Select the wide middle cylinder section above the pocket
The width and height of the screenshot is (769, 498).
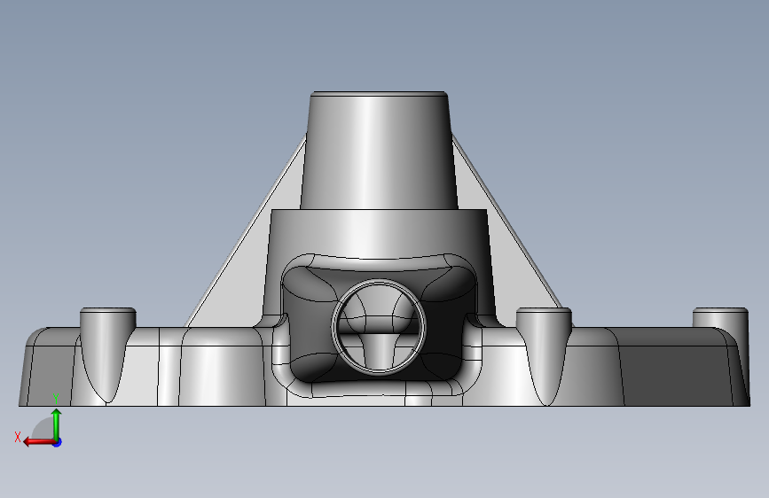tap(379, 233)
